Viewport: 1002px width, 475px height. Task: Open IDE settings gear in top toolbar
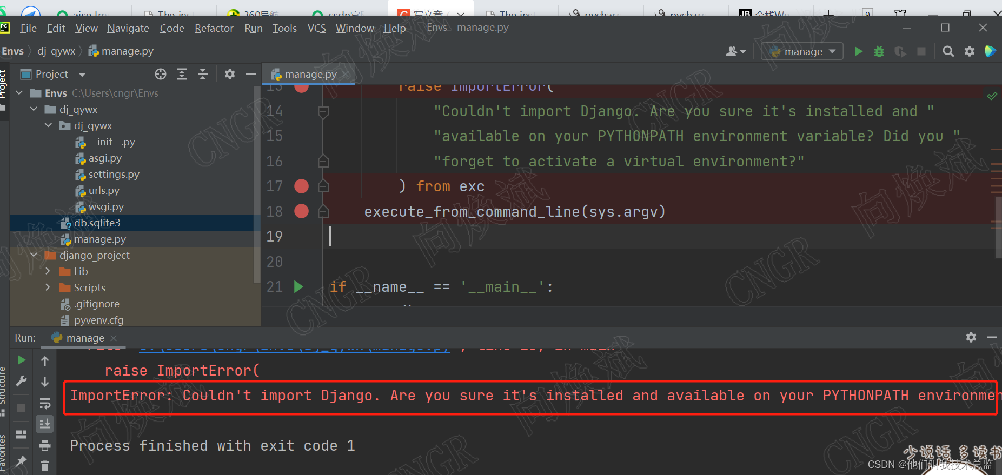[970, 51]
